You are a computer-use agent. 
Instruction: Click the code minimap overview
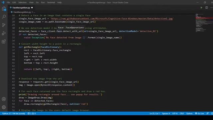coord(204,23)
